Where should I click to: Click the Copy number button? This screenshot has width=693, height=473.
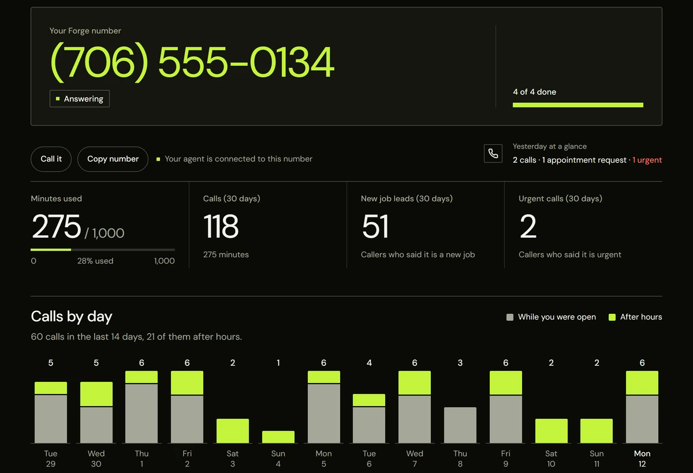(x=113, y=159)
